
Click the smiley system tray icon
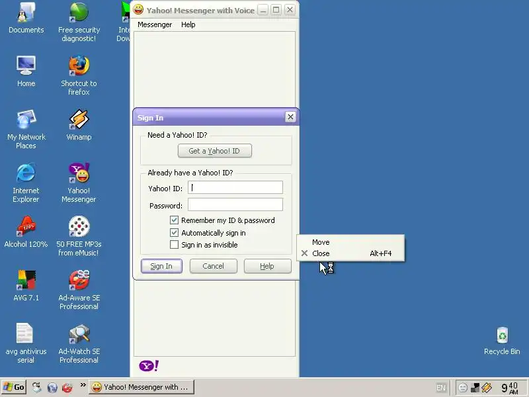point(463,388)
